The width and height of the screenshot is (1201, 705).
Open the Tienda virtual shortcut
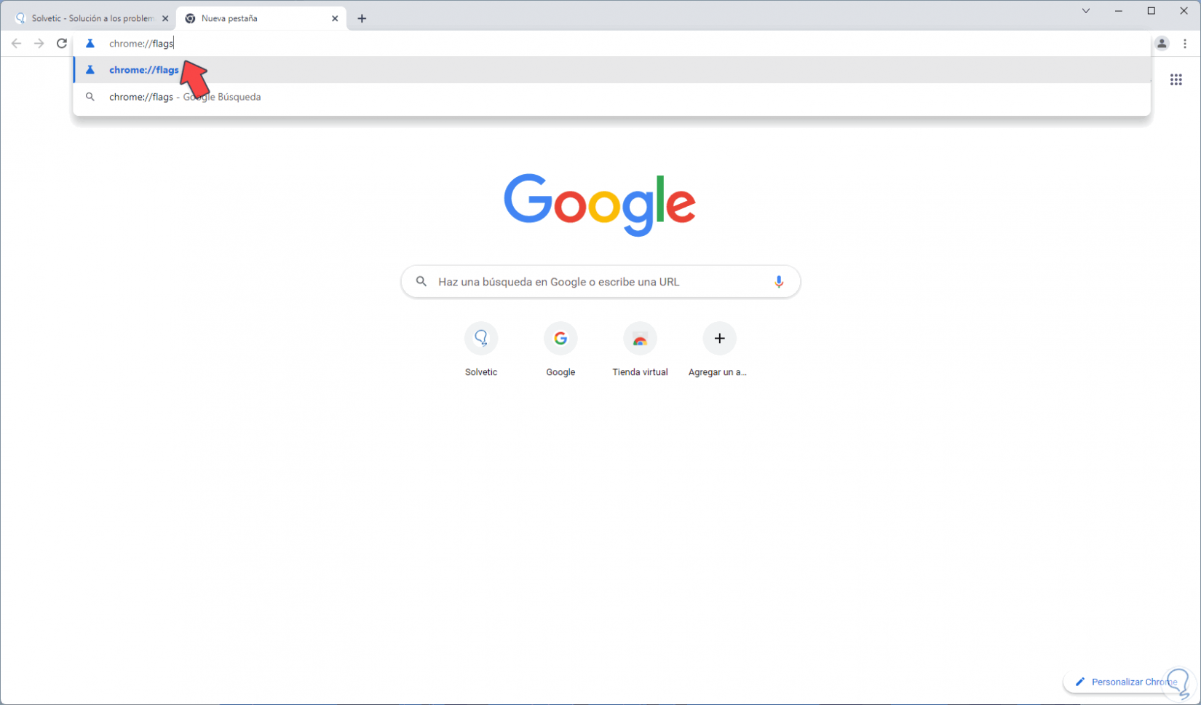point(640,348)
